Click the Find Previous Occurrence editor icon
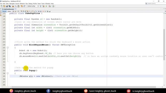This screenshot has height=93, width=166. (x=24, y=11)
